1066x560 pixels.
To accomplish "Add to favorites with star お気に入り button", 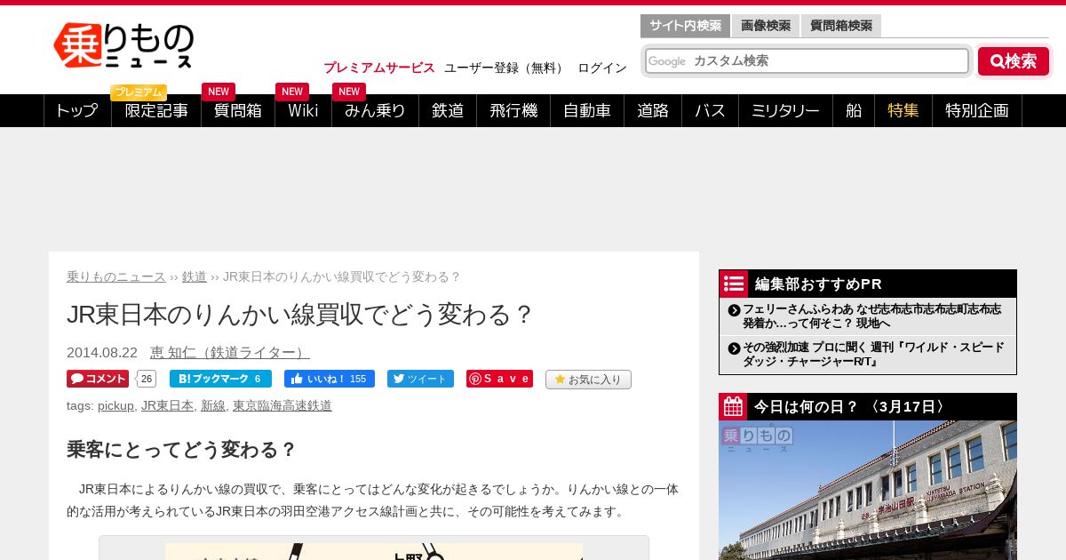I will tap(588, 380).
